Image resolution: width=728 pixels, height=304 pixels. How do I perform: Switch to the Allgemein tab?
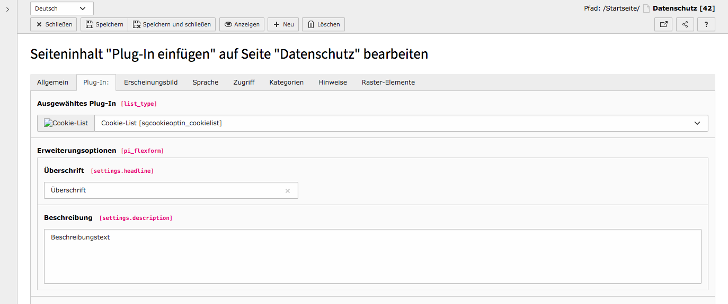tap(52, 82)
